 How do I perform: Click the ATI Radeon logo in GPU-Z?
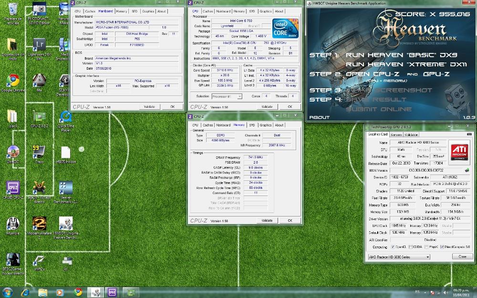[459, 152]
